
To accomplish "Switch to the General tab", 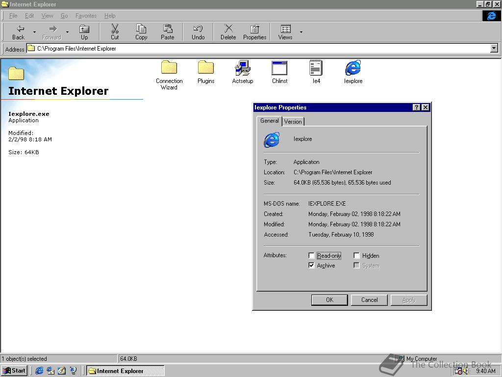I will (269, 121).
